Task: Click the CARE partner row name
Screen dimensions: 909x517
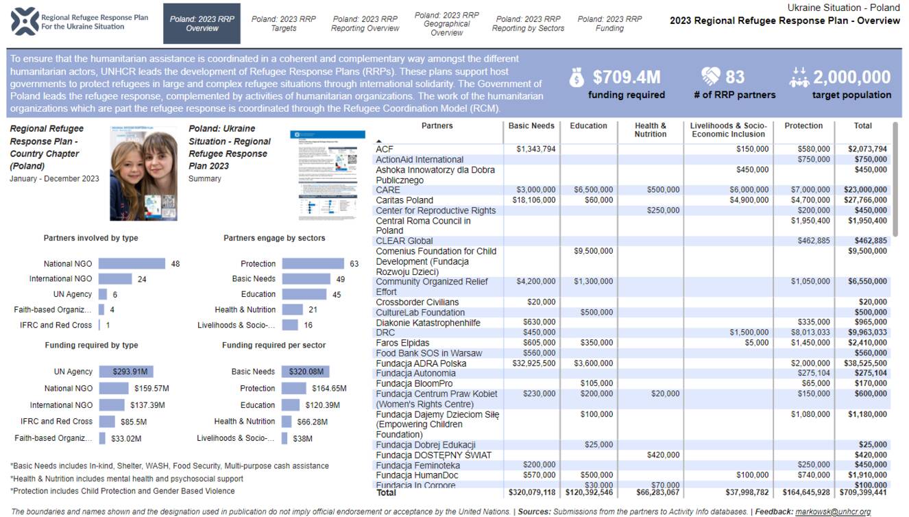Action: [388, 190]
